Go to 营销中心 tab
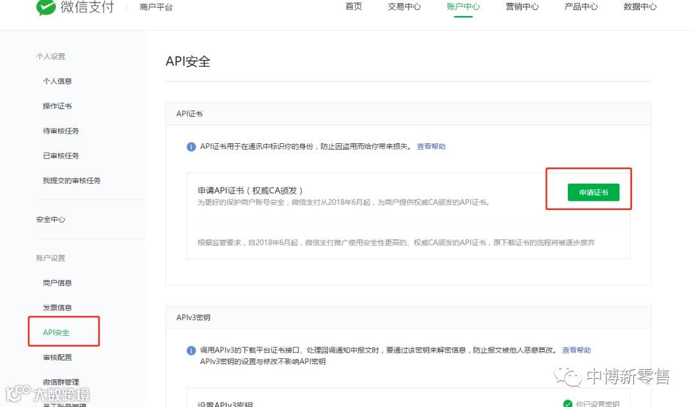The image size is (693, 407). [x=522, y=6]
